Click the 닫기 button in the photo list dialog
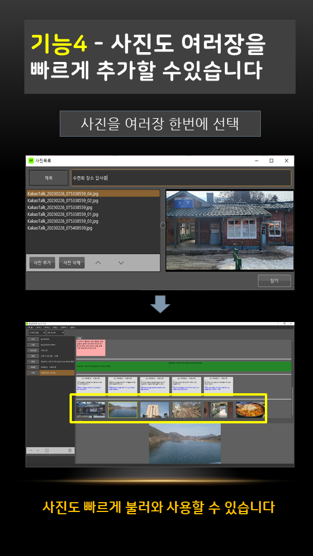Image resolution: width=313 pixels, height=556 pixels. point(274,281)
